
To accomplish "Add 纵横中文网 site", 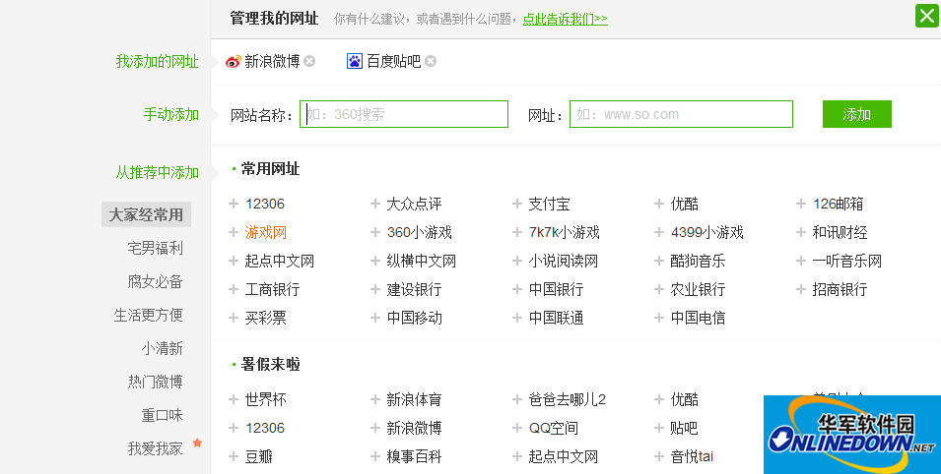I will (422, 261).
